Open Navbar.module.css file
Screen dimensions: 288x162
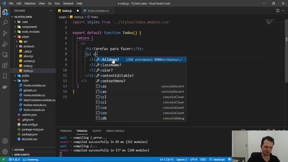coord(33,105)
